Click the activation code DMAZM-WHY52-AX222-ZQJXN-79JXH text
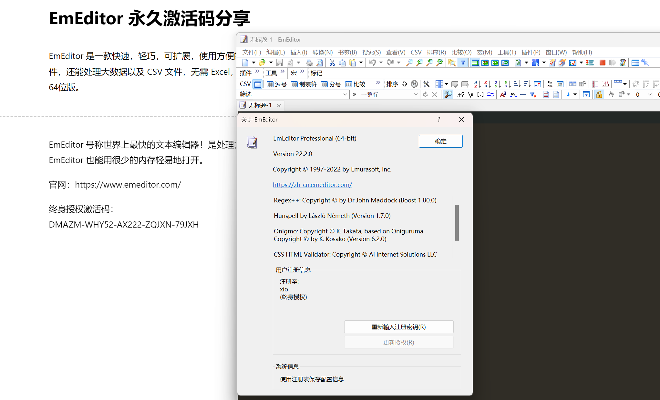The image size is (660, 400). pyautogui.click(x=124, y=225)
